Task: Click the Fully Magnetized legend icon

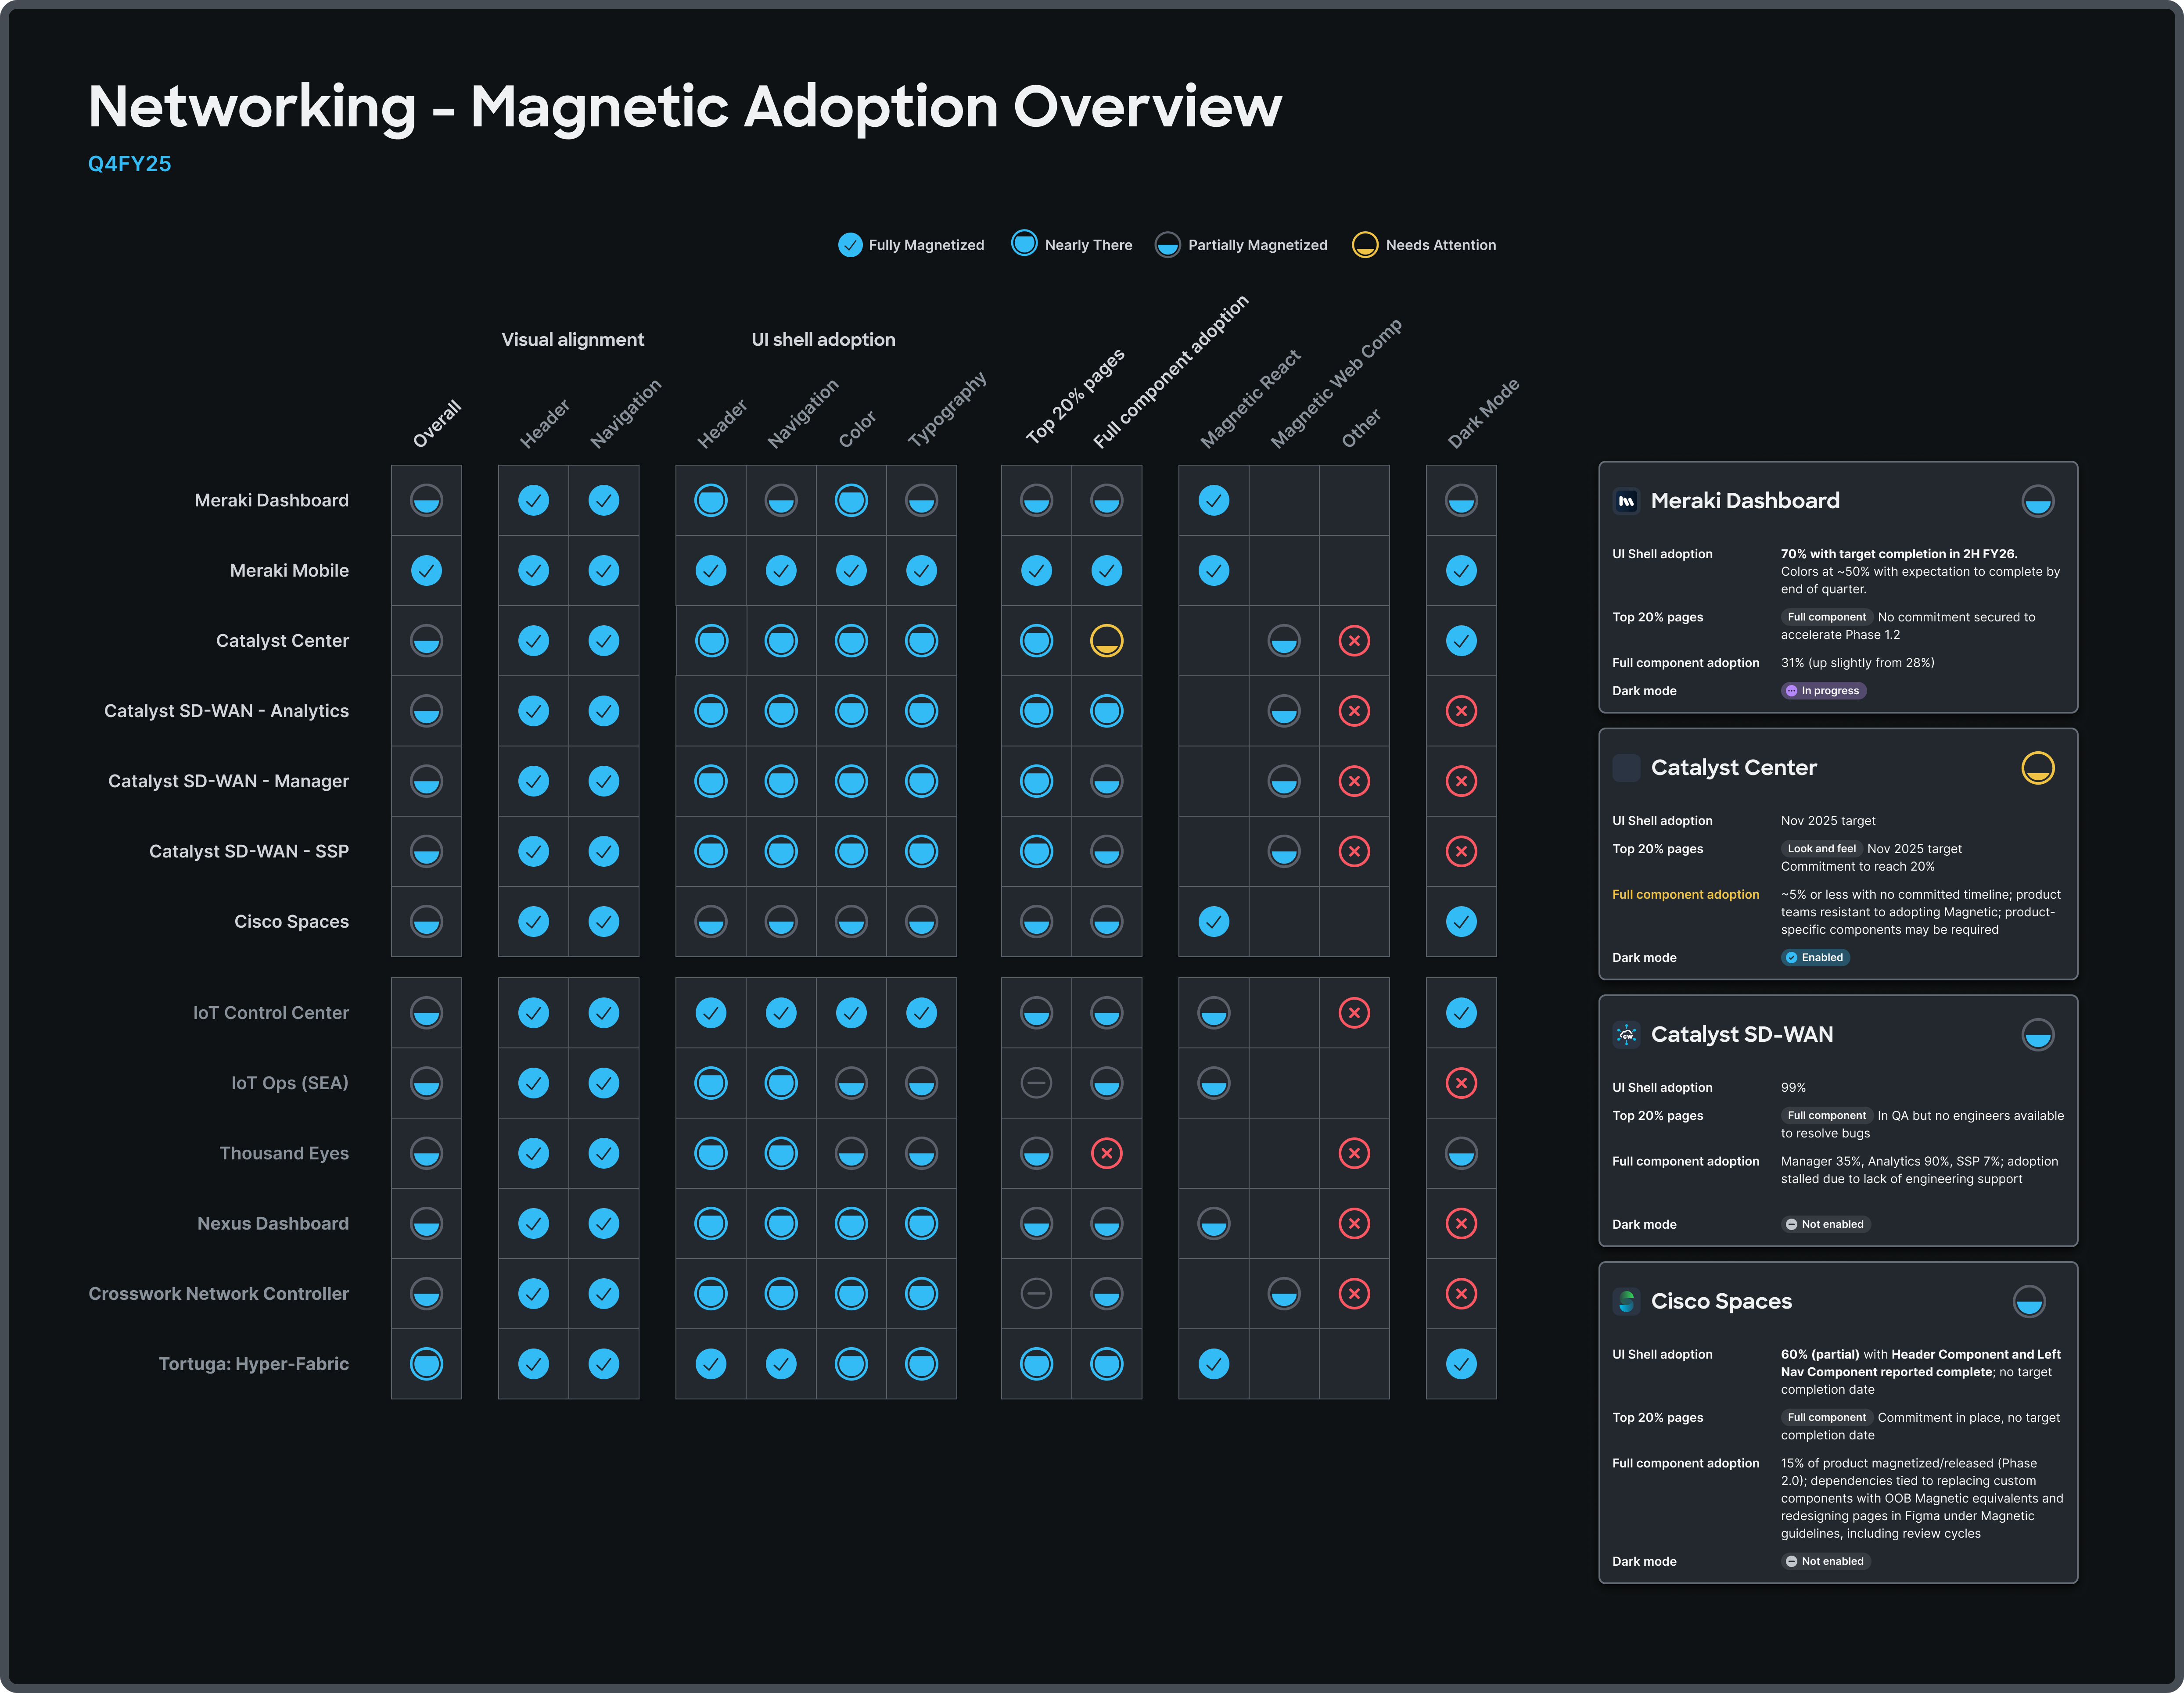Action: pyautogui.click(x=850, y=245)
